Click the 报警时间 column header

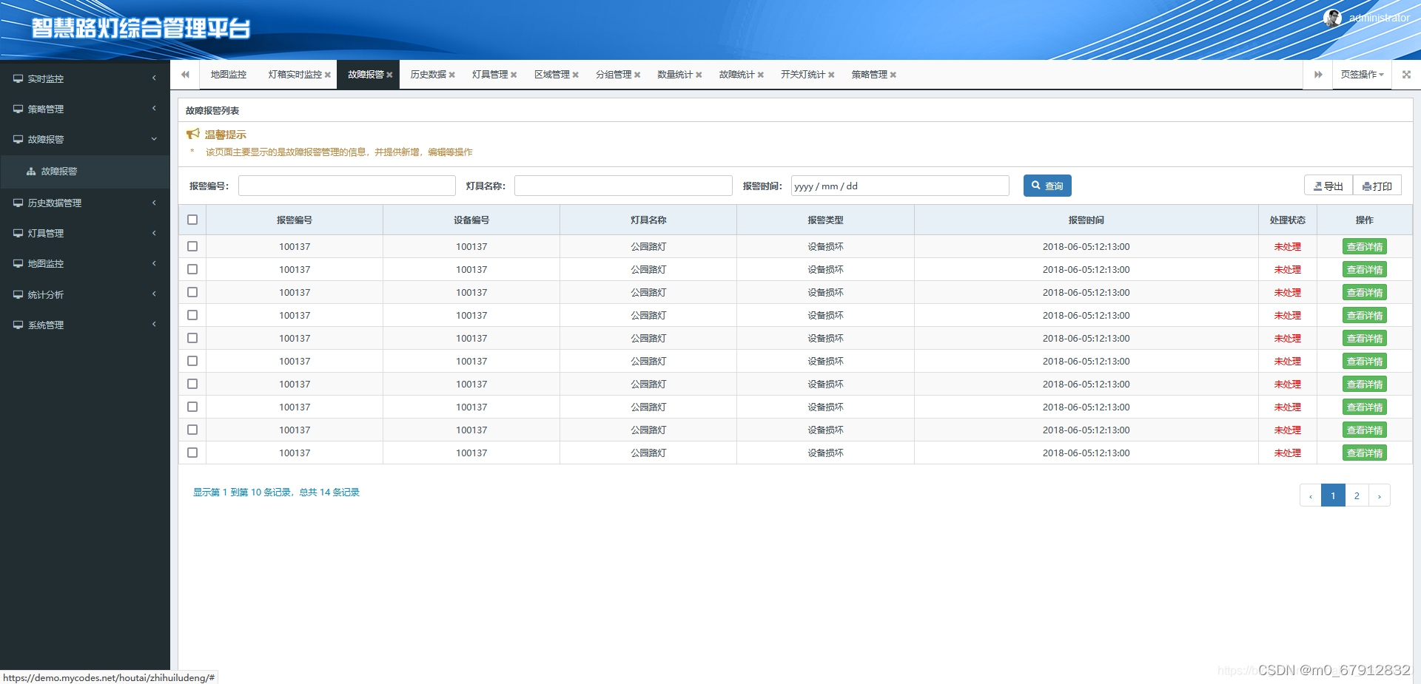click(x=1086, y=220)
